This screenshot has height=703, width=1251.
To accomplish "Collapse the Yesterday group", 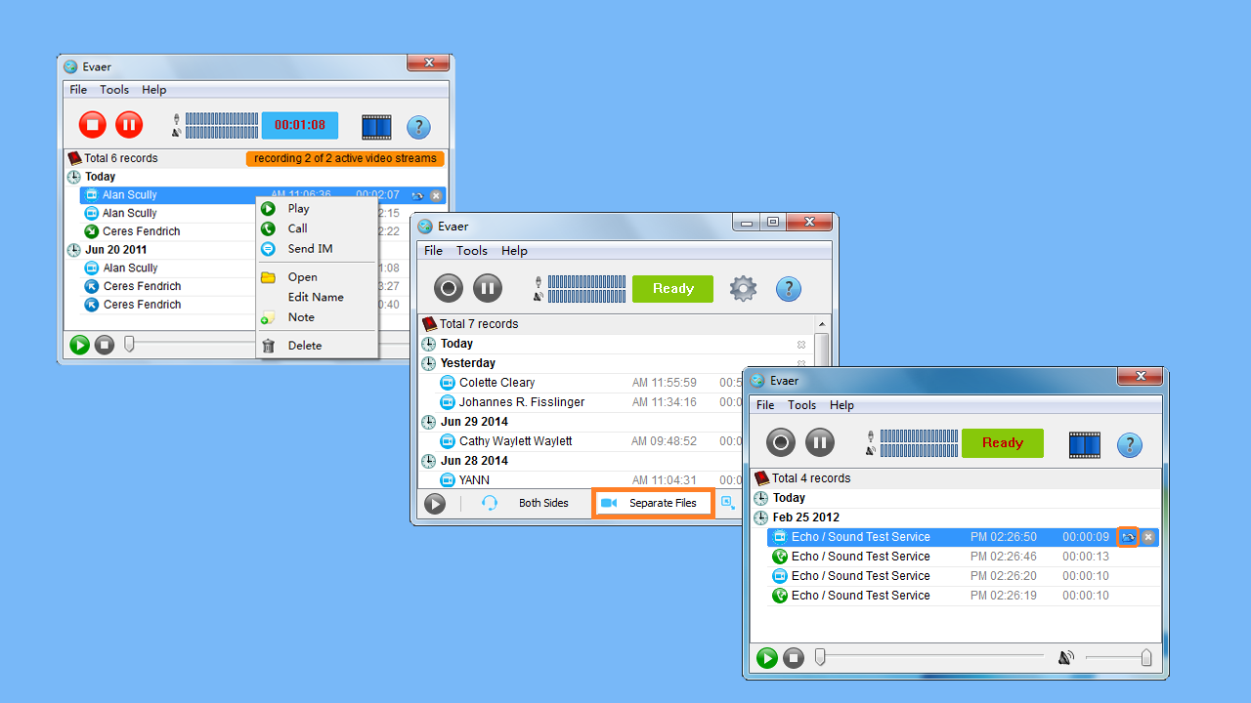I will click(428, 363).
